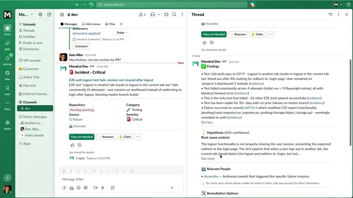Viewport: 353px width, 198px height.
Task: Click Link your account in the tip
Action: point(283,183)
